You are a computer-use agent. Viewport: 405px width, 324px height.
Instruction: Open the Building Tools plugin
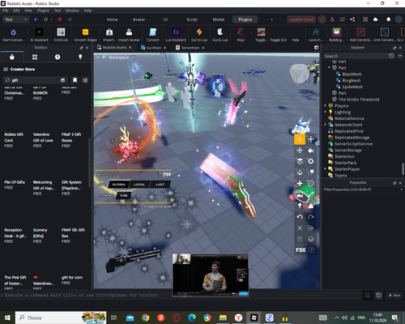coord(336,35)
